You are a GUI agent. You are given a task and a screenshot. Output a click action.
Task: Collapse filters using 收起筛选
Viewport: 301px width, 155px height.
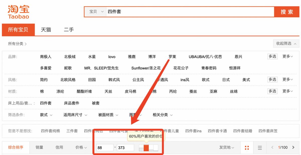click(x=286, y=43)
